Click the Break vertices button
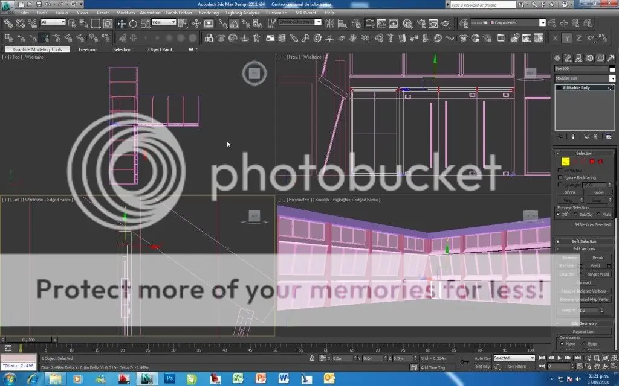Image resolution: width=619 pixels, height=386 pixels. [597, 258]
